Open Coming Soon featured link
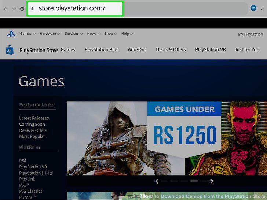The width and height of the screenshot is (267, 200). pyautogui.click(x=32, y=124)
